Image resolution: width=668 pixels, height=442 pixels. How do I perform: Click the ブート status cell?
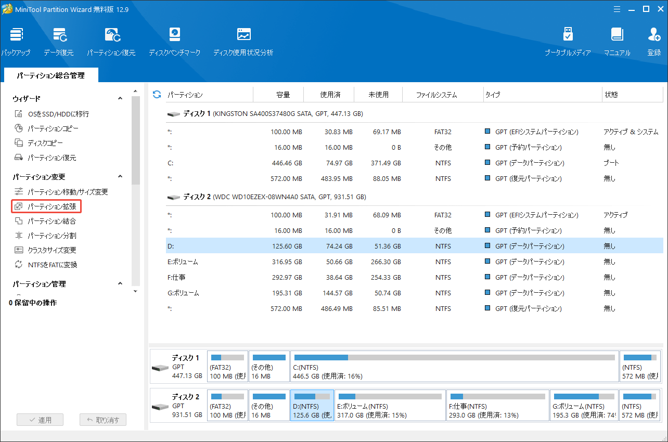pyautogui.click(x=611, y=163)
